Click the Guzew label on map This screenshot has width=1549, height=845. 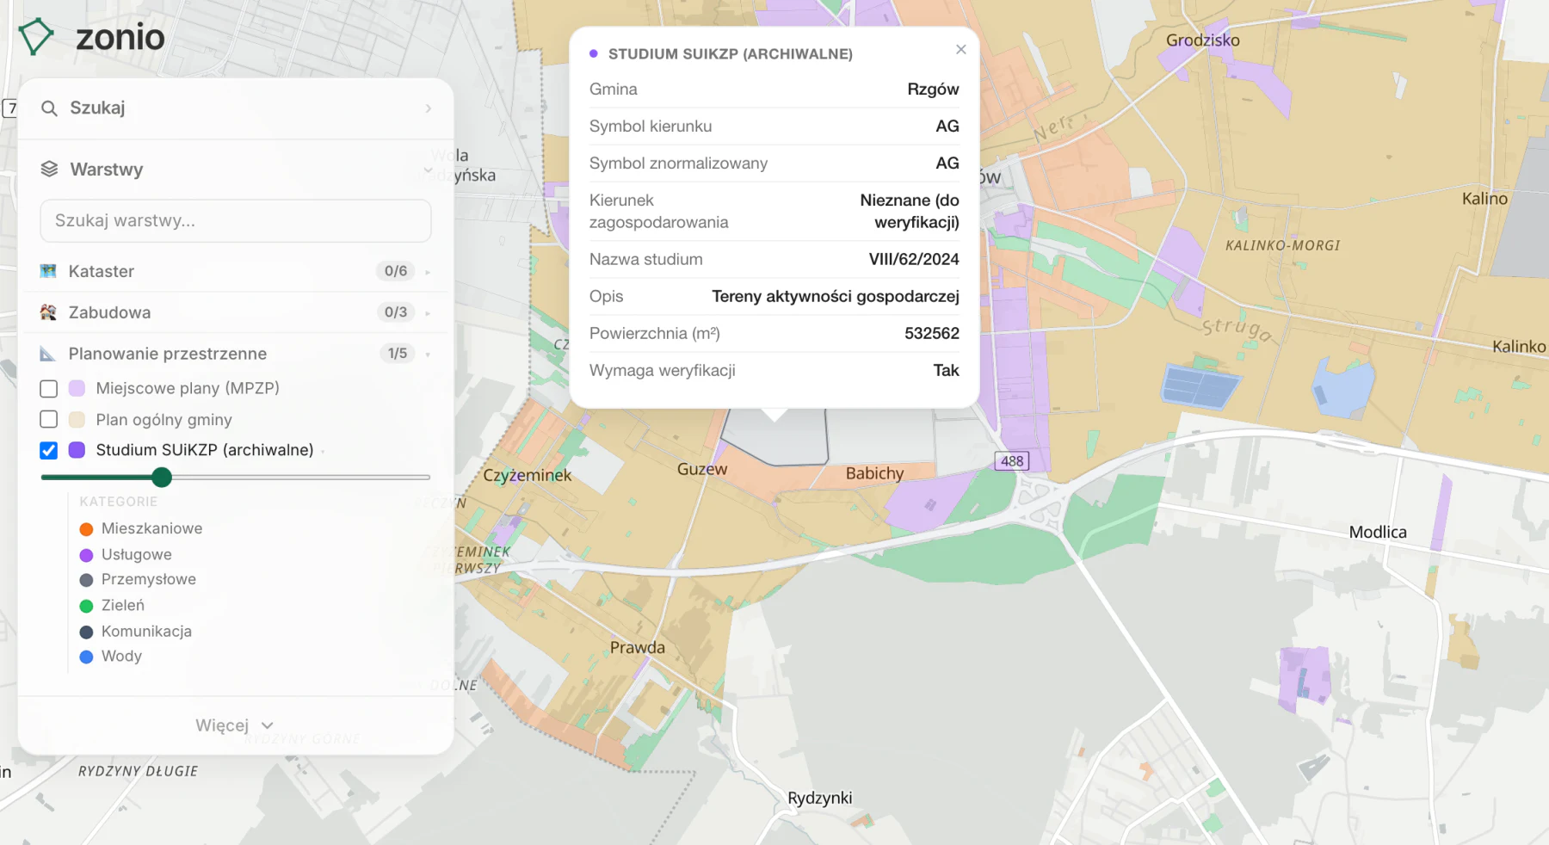(702, 469)
